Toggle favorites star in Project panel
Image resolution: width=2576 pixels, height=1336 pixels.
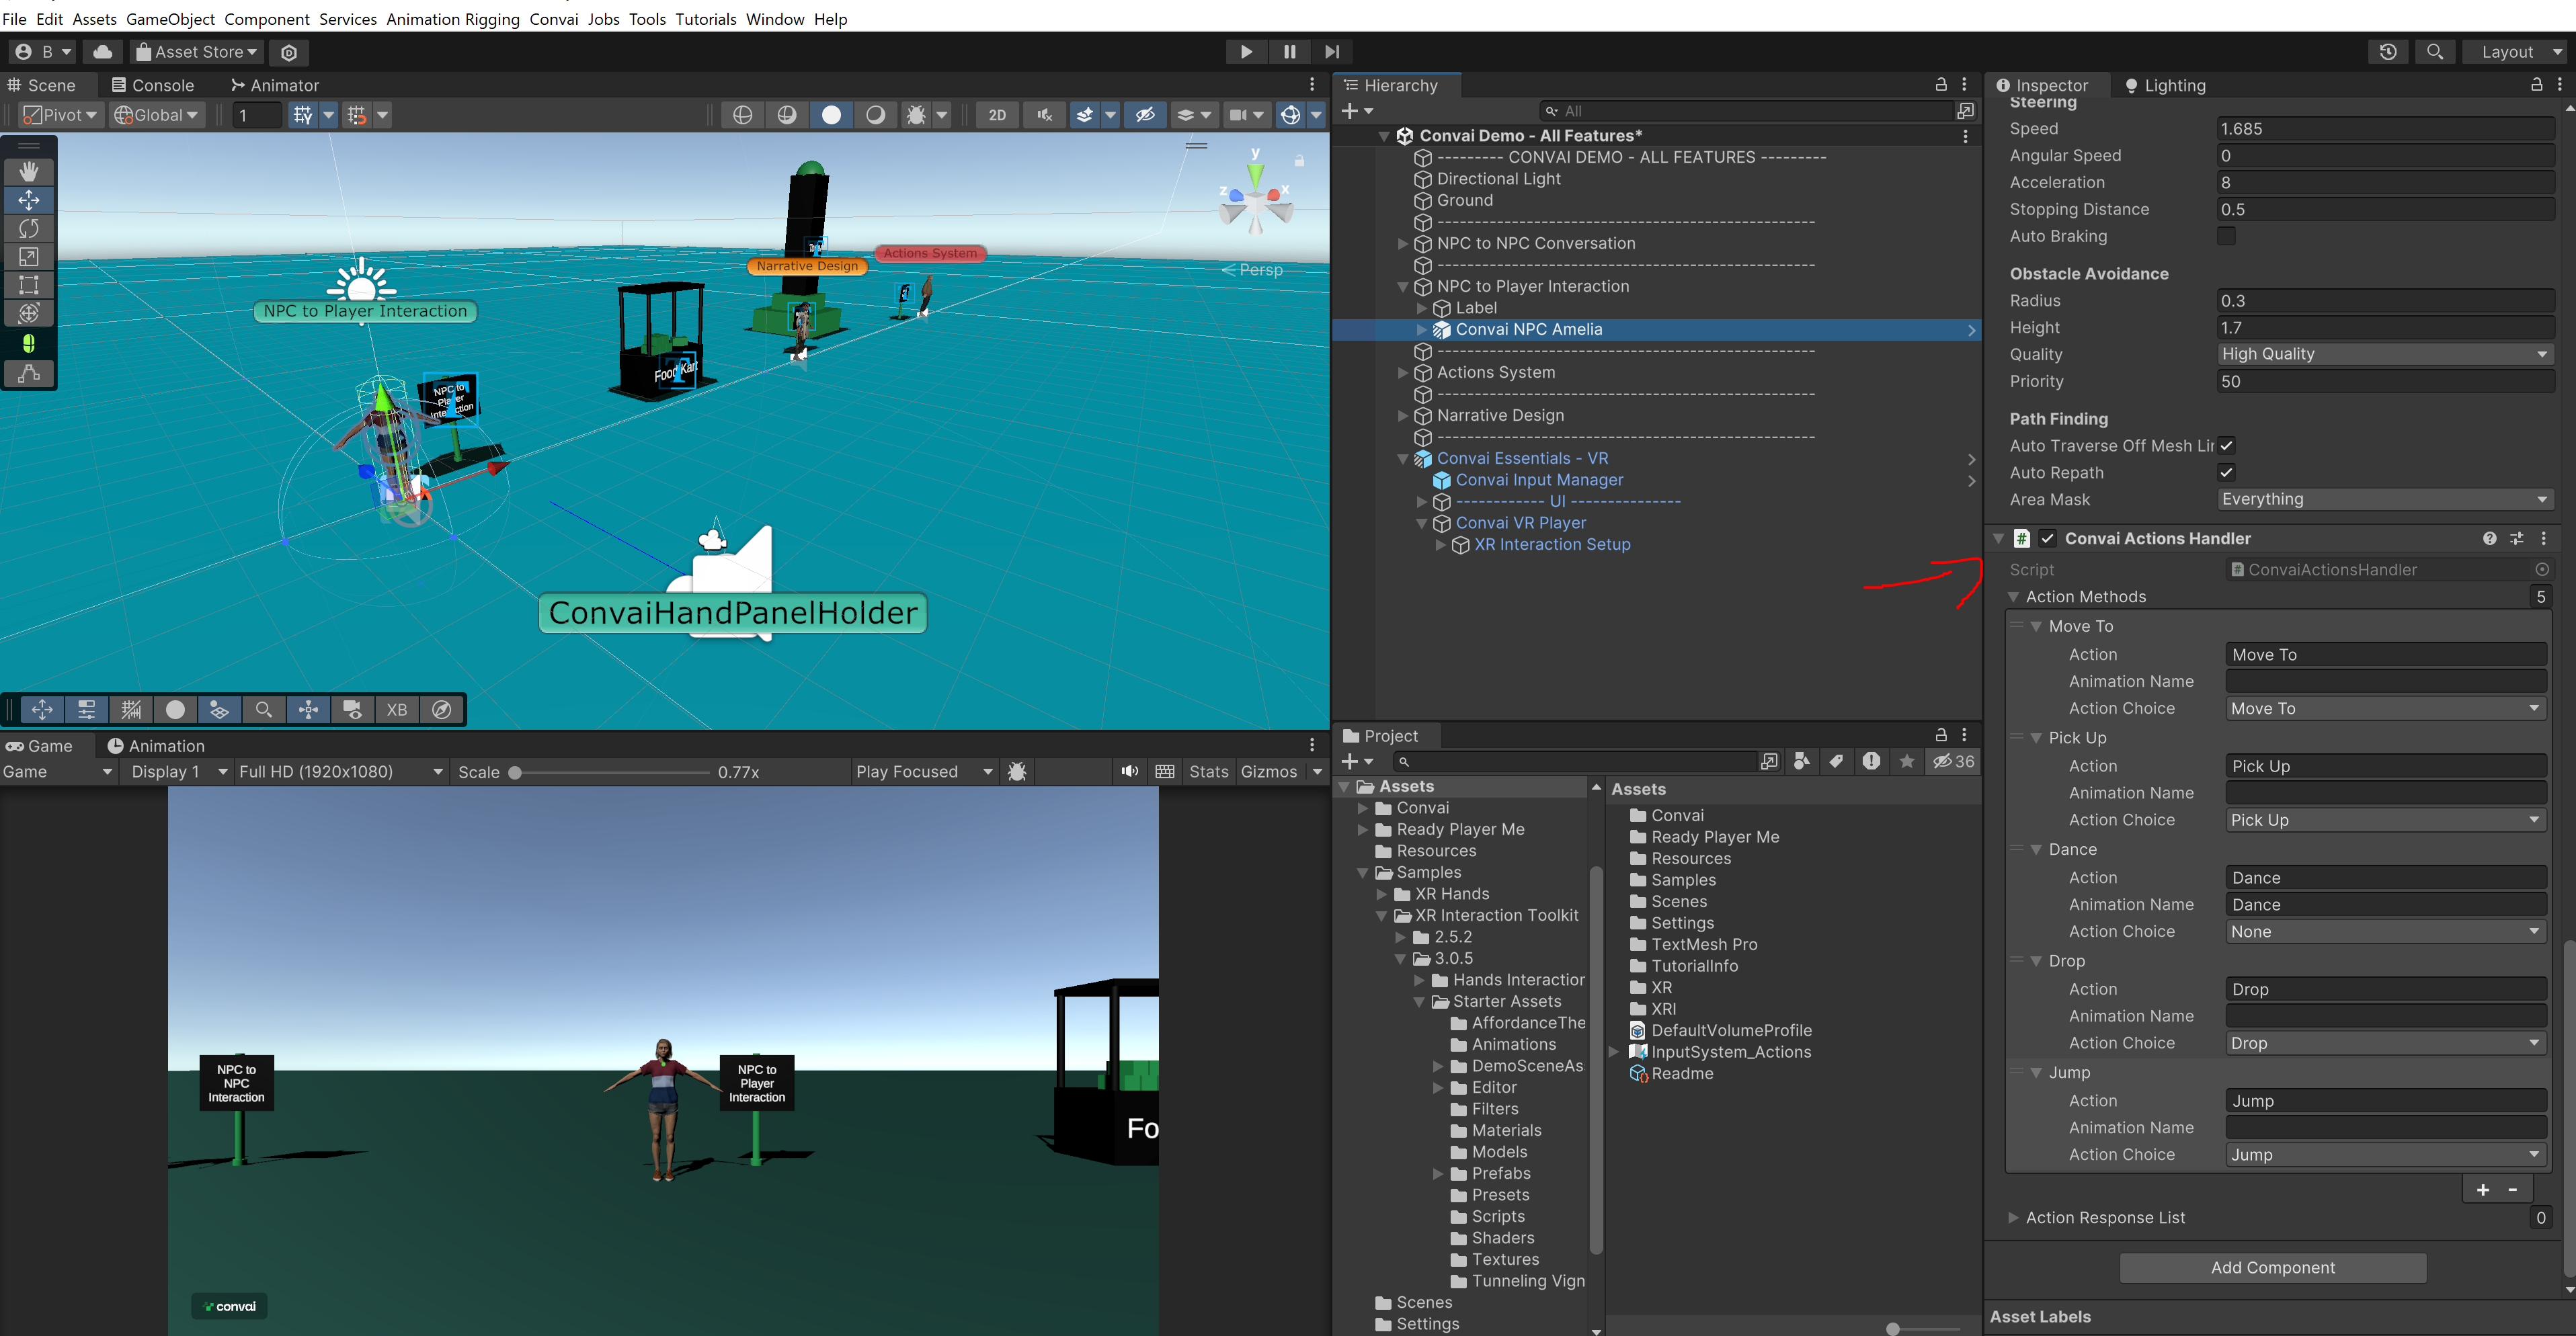tap(1907, 761)
